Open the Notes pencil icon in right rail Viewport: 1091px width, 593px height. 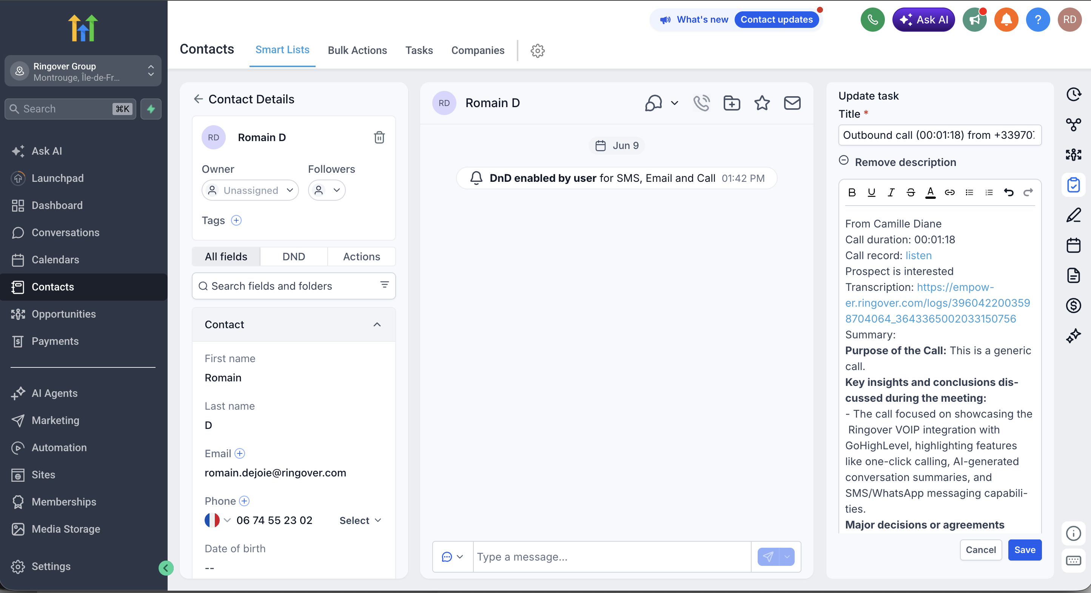pyautogui.click(x=1073, y=215)
